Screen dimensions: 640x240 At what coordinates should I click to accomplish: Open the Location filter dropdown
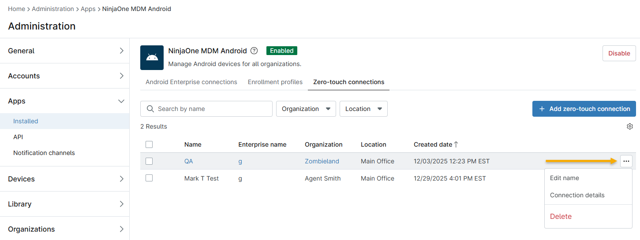[x=363, y=109]
